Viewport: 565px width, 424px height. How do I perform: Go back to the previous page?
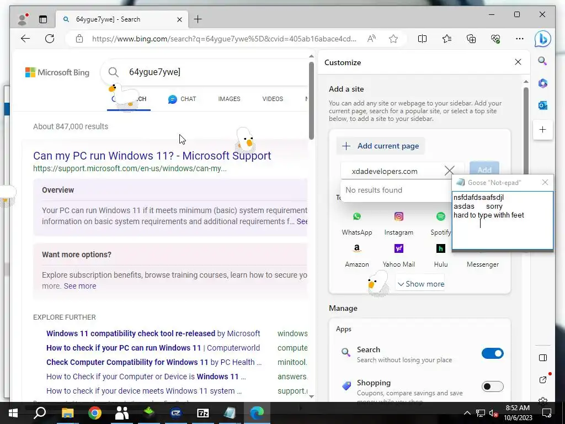pyautogui.click(x=25, y=39)
